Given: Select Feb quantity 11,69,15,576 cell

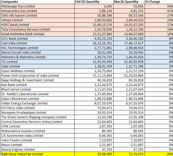Looking at the screenshot, I should (94, 25).
